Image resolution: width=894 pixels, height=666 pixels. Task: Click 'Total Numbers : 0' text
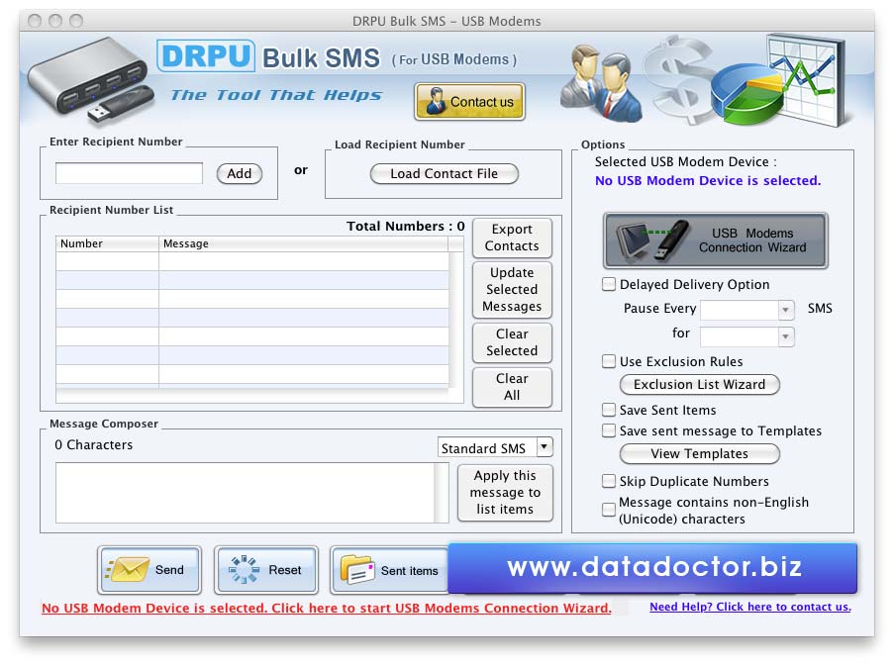coord(405,227)
